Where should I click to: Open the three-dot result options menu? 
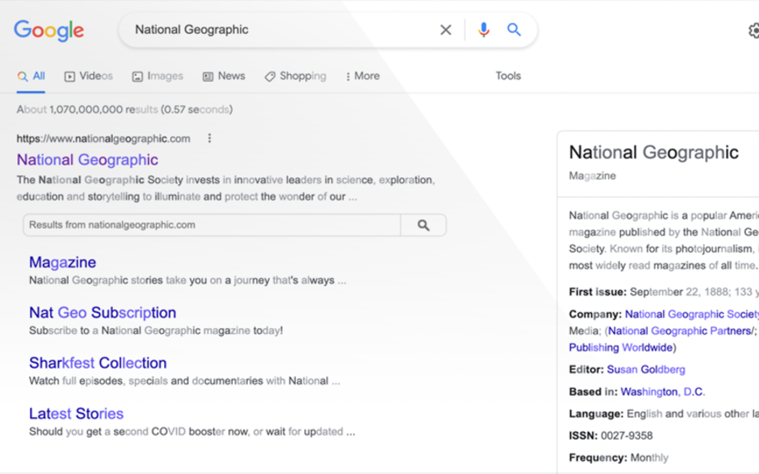coord(209,139)
